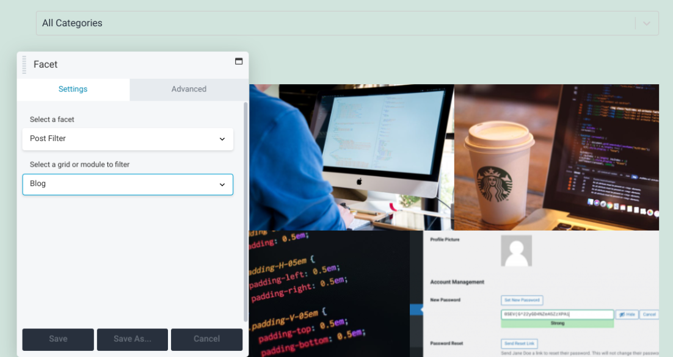Click the Facet panel title

click(45, 64)
